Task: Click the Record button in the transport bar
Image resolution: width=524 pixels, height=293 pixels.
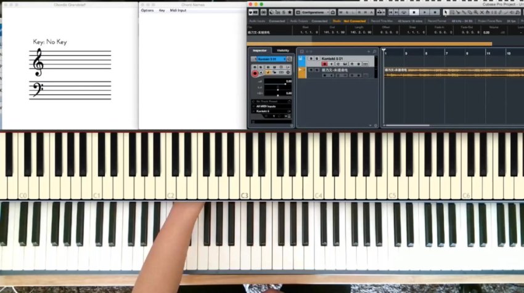Action: click(435, 12)
